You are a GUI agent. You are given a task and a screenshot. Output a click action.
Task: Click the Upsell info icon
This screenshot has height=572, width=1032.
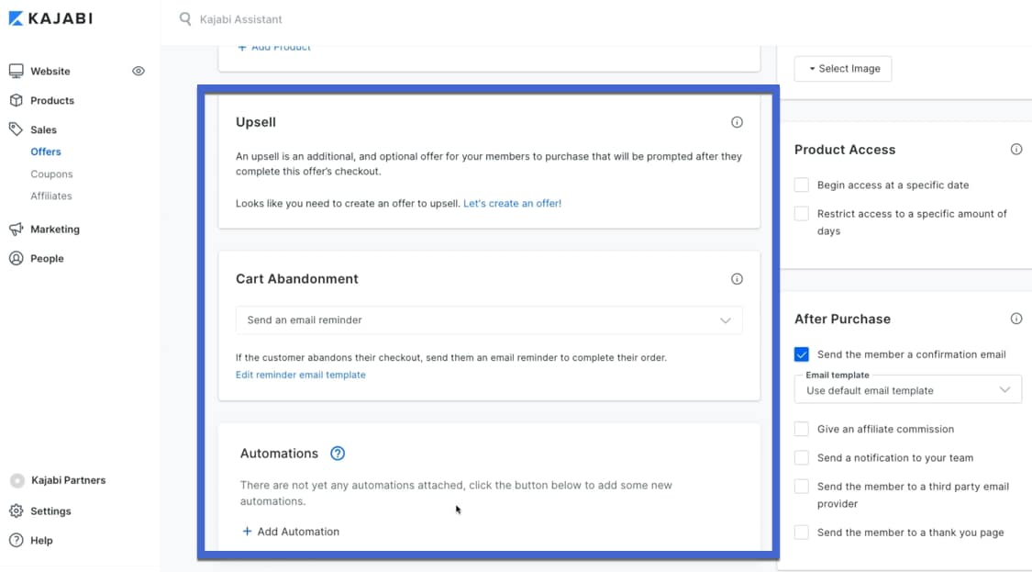pyautogui.click(x=737, y=122)
